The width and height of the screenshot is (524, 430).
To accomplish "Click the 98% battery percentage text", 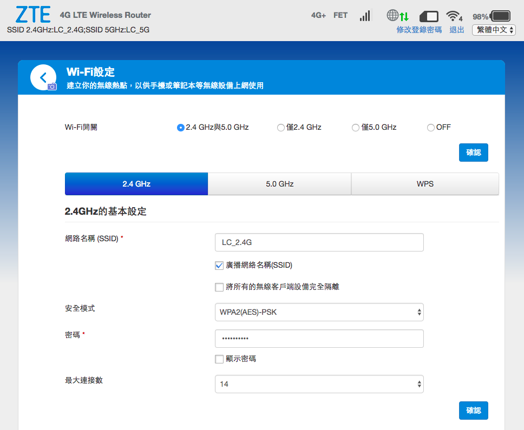I will (x=480, y=17).
